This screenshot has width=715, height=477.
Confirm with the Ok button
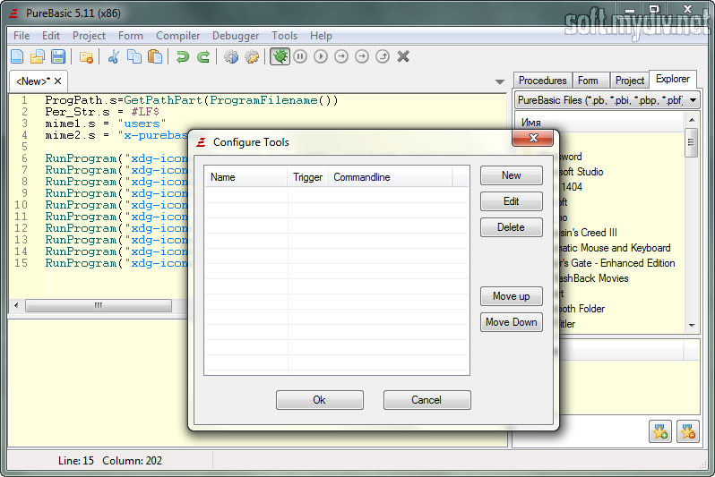coord(319,400)
